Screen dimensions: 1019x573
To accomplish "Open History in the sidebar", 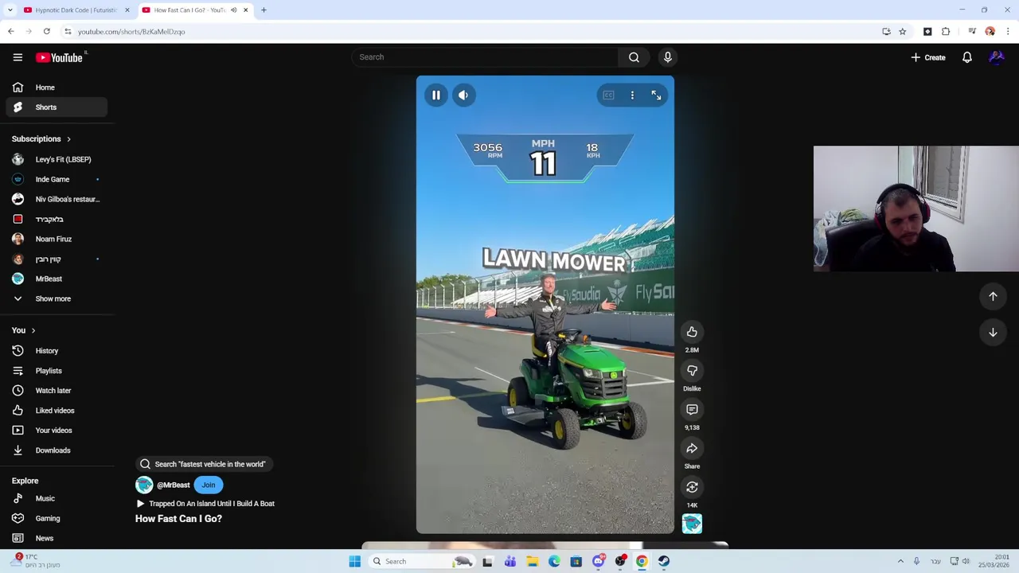I will tap(56, 351).
